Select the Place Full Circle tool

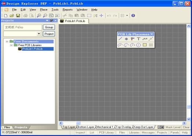[x=139, y=45]
